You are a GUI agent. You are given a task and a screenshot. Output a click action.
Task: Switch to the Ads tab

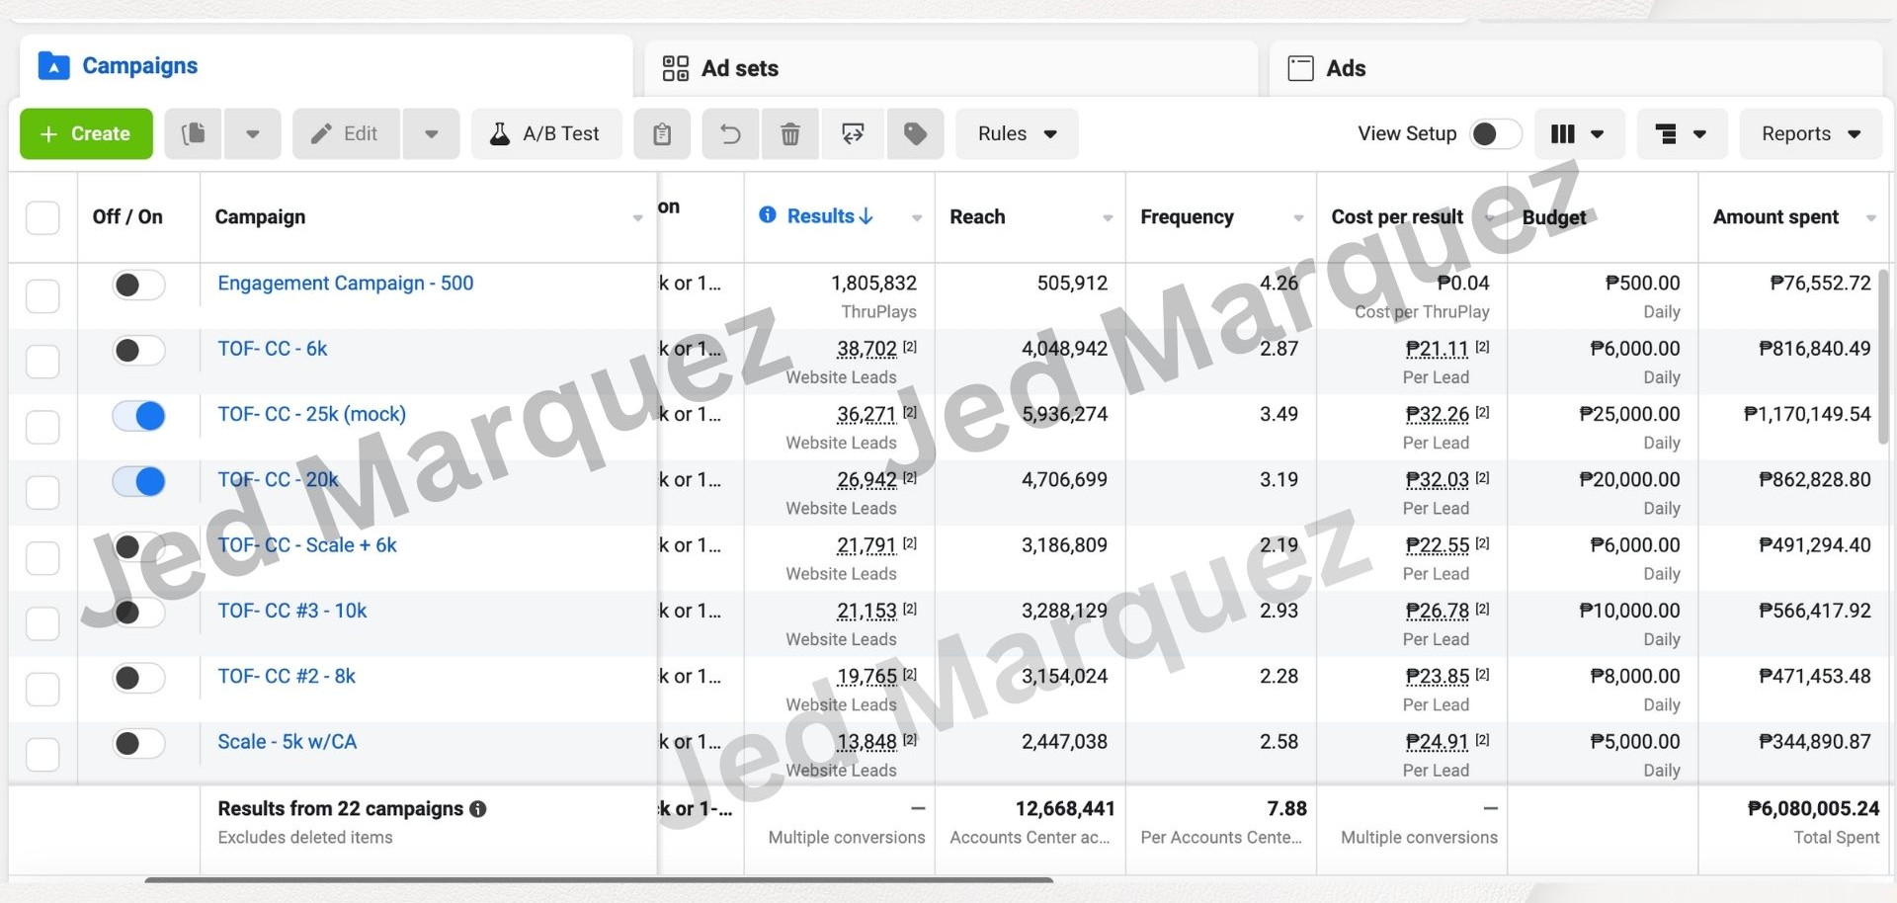tap(1345, 68)
